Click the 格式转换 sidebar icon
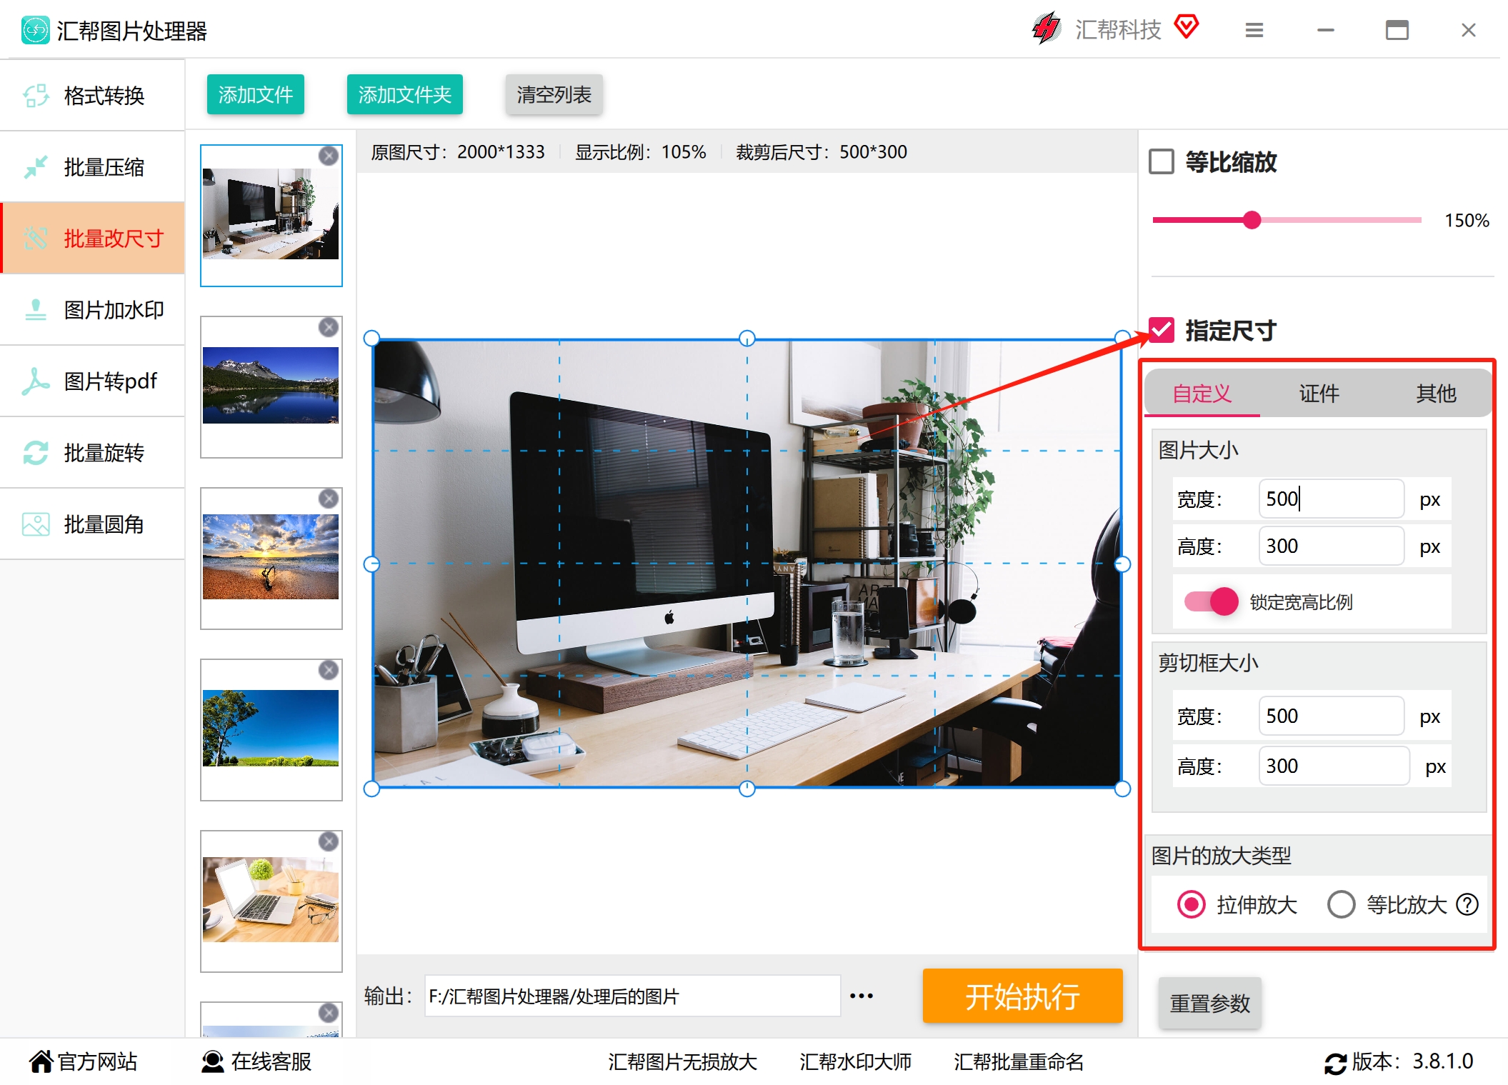1508x1085 pixels. click(x=36, y=96)
